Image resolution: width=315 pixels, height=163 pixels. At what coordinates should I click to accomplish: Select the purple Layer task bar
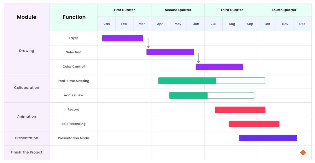pos(123,38)
